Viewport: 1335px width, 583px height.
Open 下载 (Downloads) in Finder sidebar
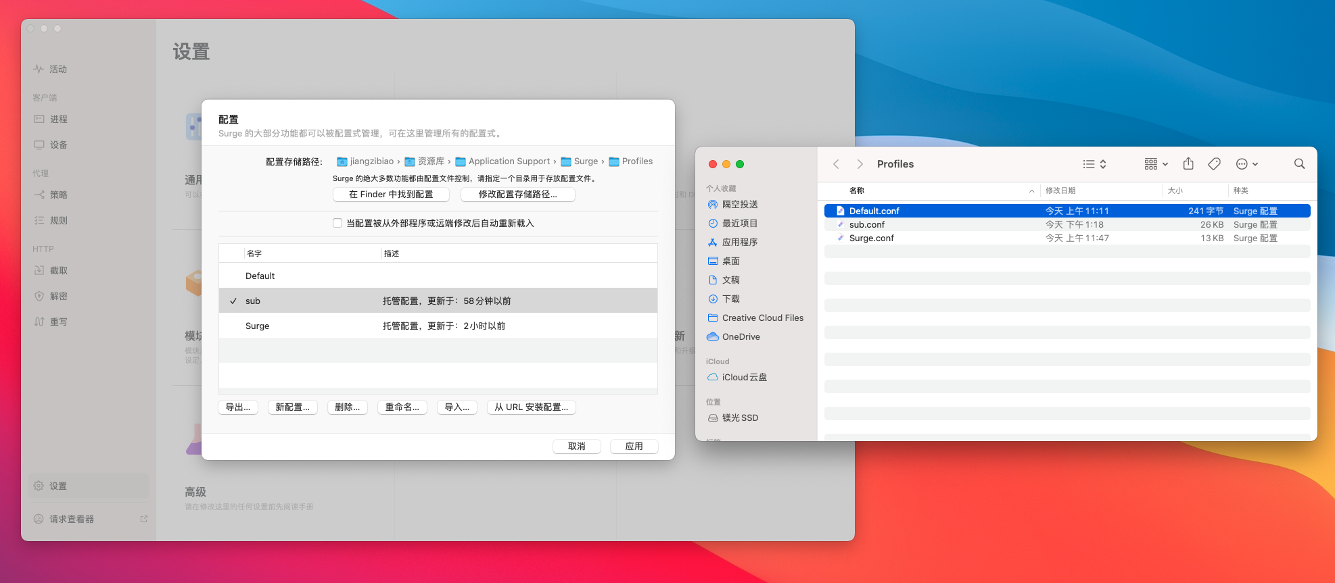tap(730, 299)
